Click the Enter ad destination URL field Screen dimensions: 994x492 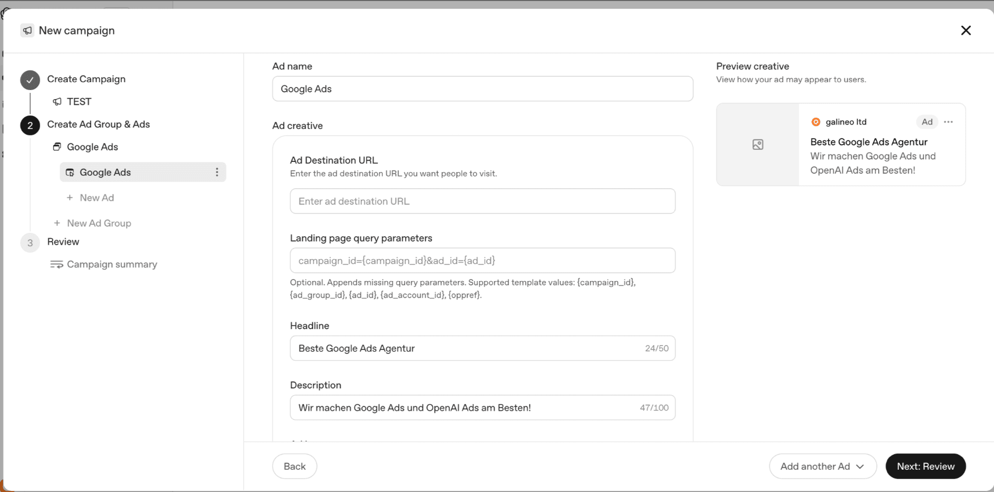point(483,201)
